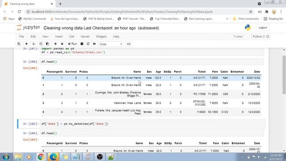Open the Other bookmarks folder
Screen dimensions: 286x161
click(x=246, y=19)
